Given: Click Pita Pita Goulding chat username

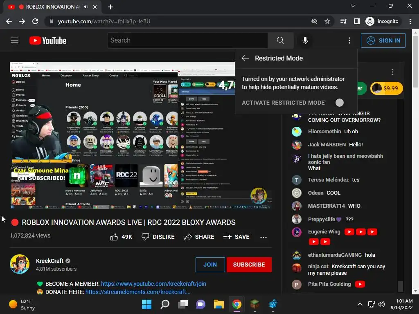Looking at the screenshot, I should 329,284.
